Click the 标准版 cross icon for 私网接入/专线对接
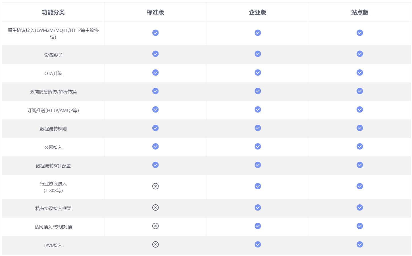The height and width of the screenshot is (256, 412). 155,226
